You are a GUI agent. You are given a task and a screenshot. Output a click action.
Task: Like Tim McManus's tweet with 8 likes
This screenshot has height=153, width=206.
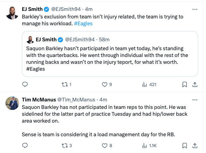tap(105, 145)
